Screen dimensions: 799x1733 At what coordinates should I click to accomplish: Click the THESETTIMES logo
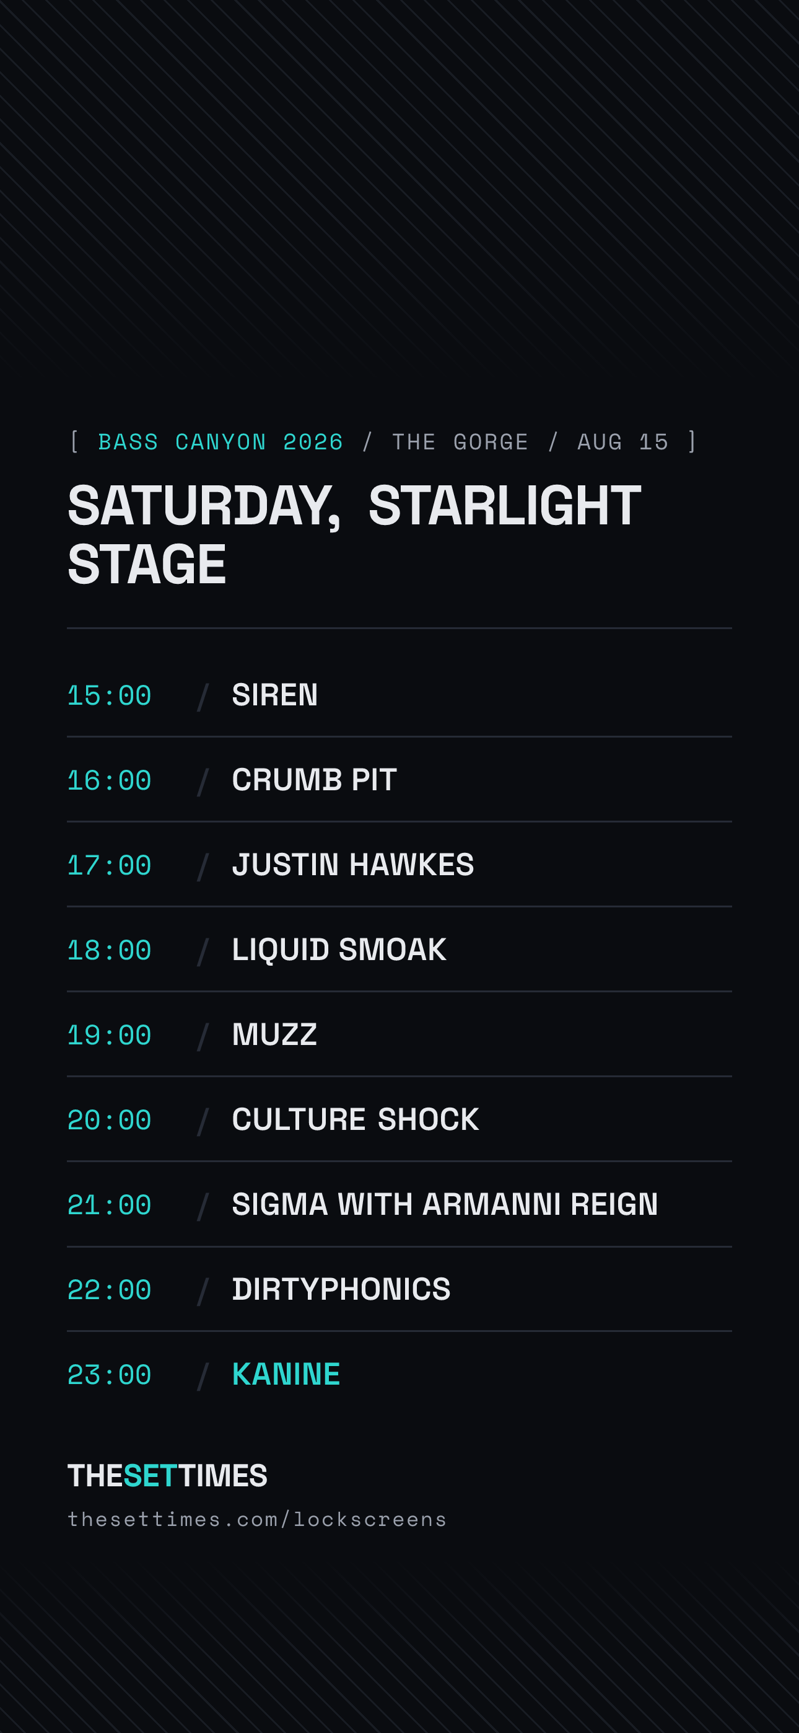167,1475
